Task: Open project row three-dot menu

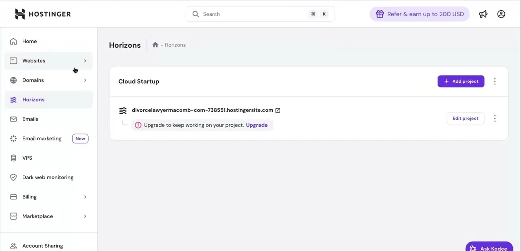Action: click(x=495, y=119)
